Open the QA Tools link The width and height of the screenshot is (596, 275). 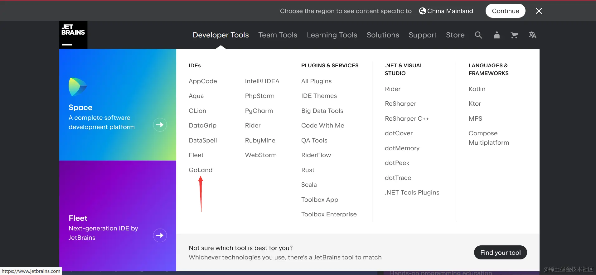click(314, 140)
